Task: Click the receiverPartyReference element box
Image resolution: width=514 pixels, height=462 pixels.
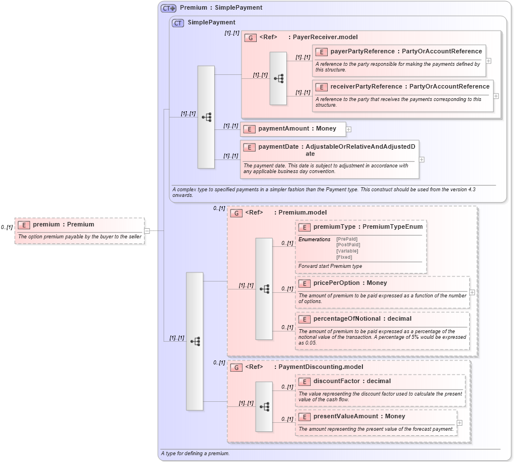Action: click(403, 86)
